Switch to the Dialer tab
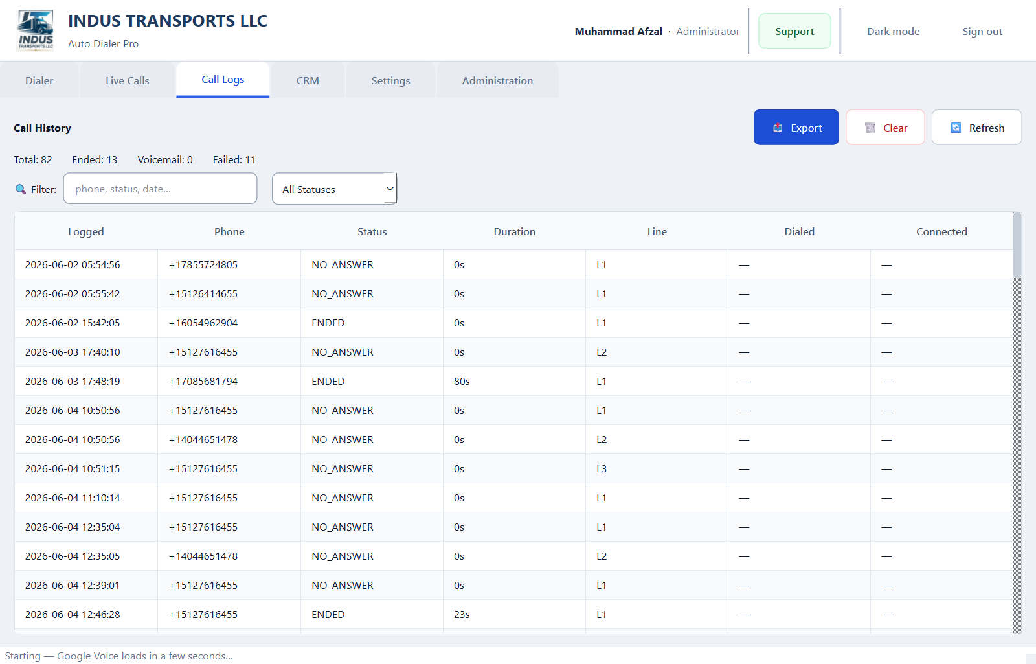This screenshot has height=664, width=1036. click(x=39, y=80)
